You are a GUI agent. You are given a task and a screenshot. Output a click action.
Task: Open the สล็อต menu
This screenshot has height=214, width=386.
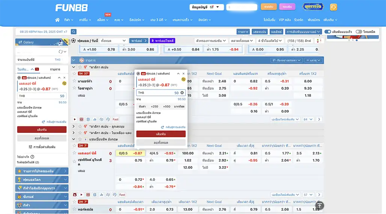pyautogui.click(x=103, y=20)
